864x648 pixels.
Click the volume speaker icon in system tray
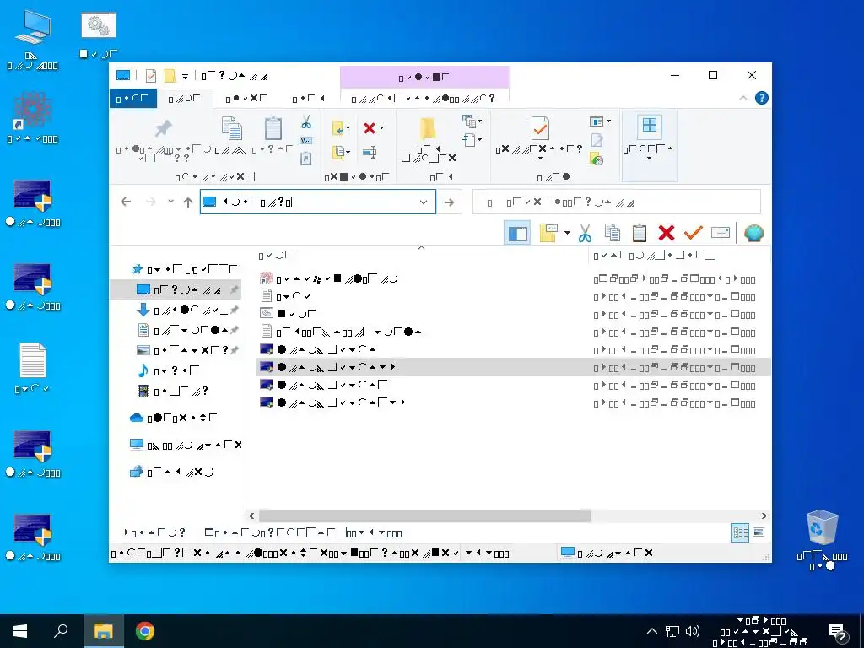click(692, 631)
